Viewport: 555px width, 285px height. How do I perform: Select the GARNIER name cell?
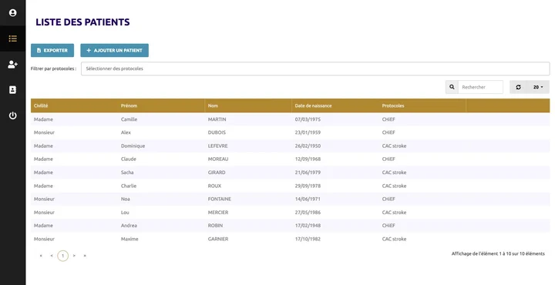point(218,239)
